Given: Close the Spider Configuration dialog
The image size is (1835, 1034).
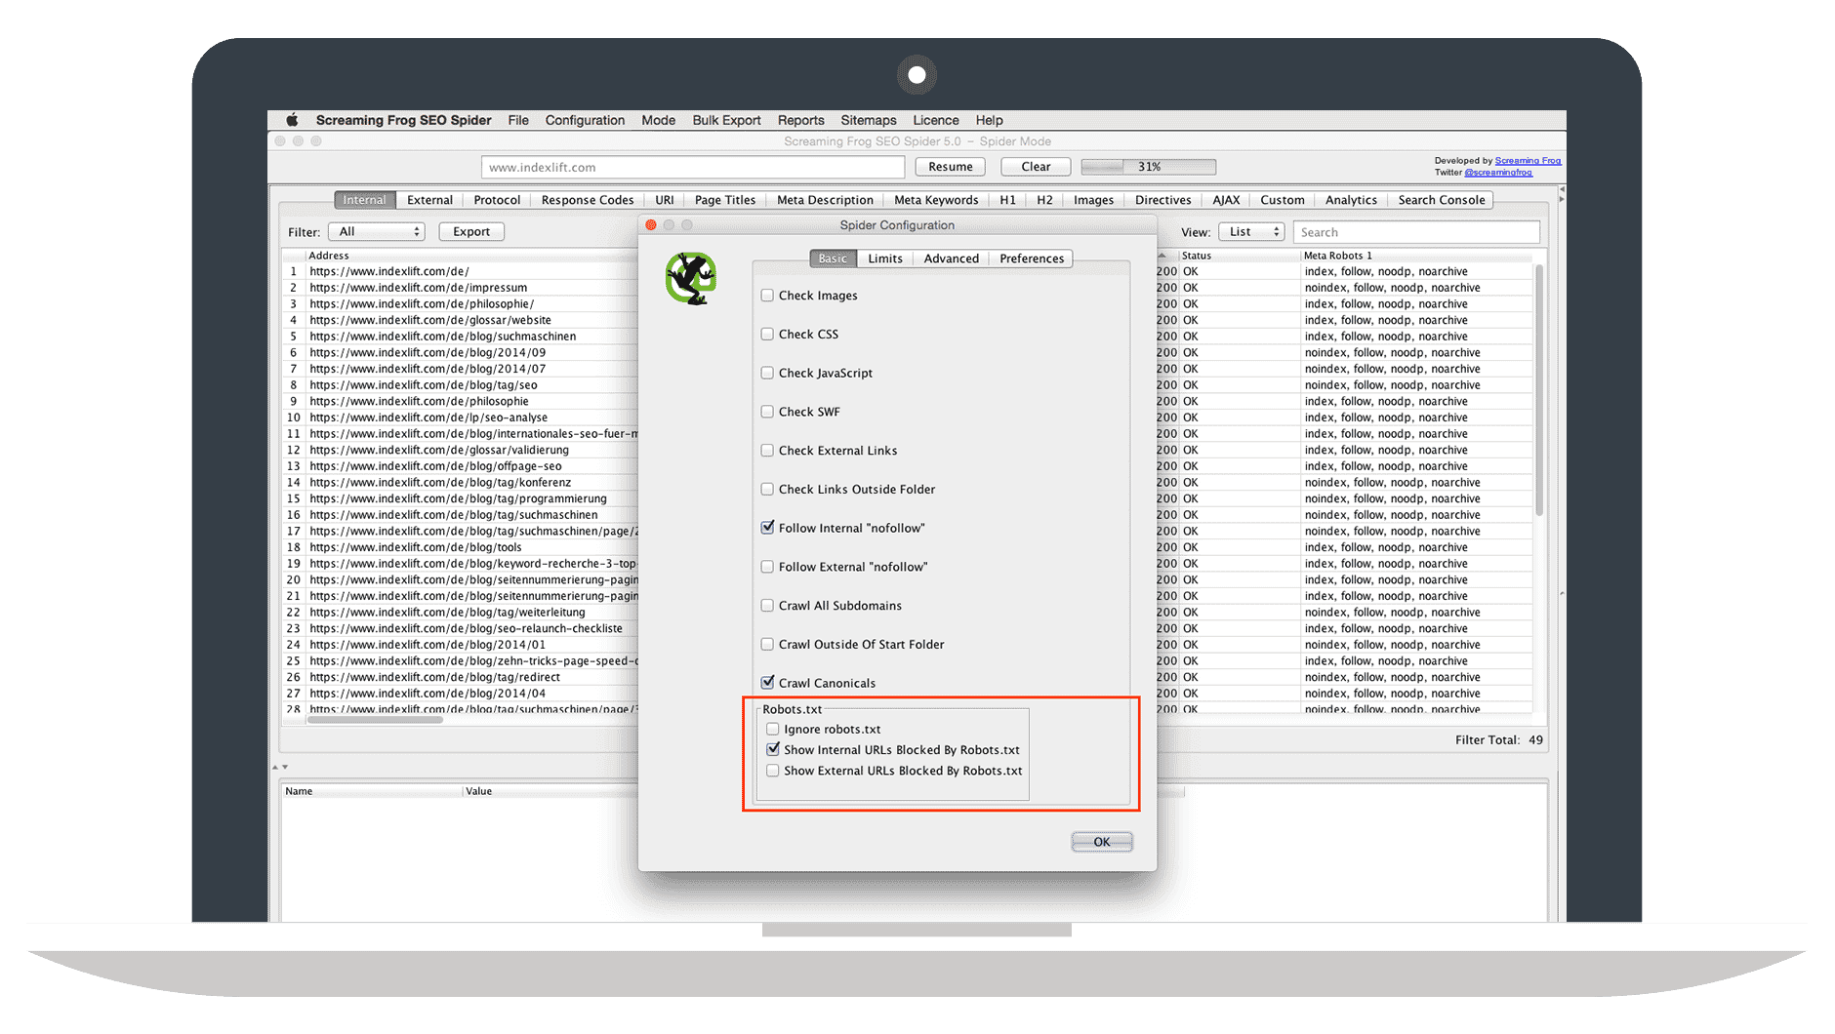Looking at the screenshot, I should point(651,225).
